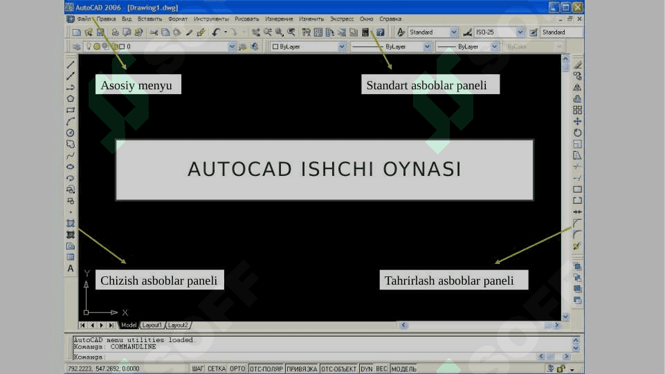Open the linetype ByLayer dropdown
The height and width of the screenshot is (374, 665).
(x=427, y=46)
